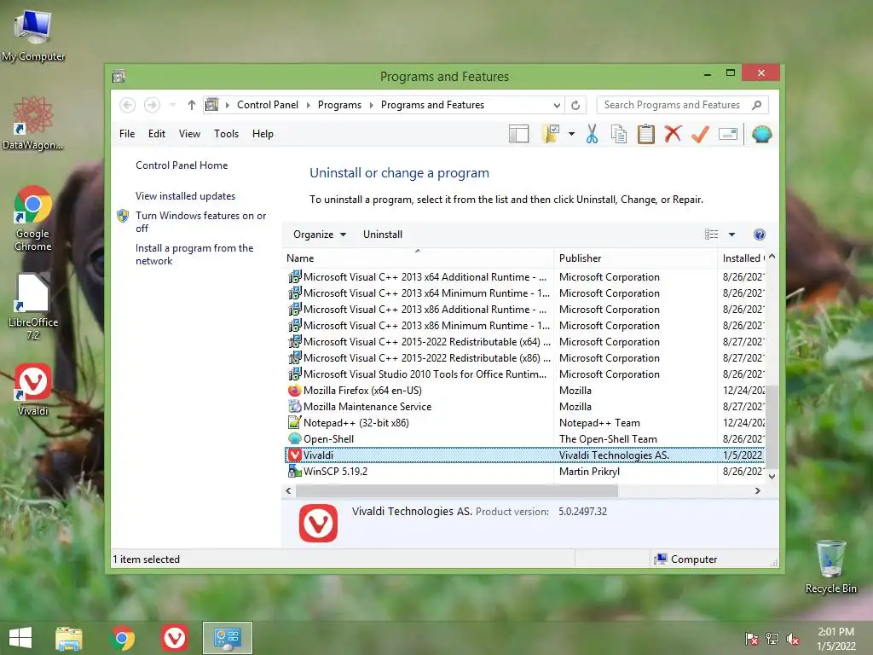Screen dimensions: 873x655
Task: Sort by the Installed On column header
Action: pos(742,258)
